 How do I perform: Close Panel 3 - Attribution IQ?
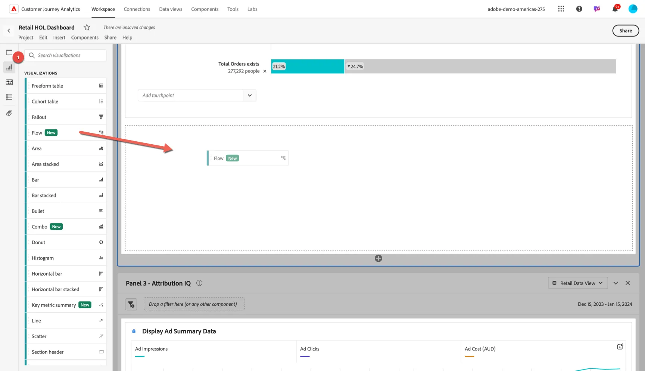[x=628, y=283]
